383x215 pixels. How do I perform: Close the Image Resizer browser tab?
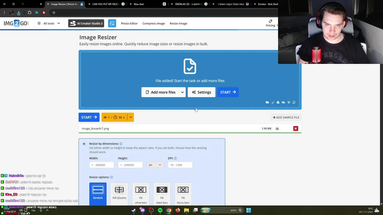click(x=48, y=4)
